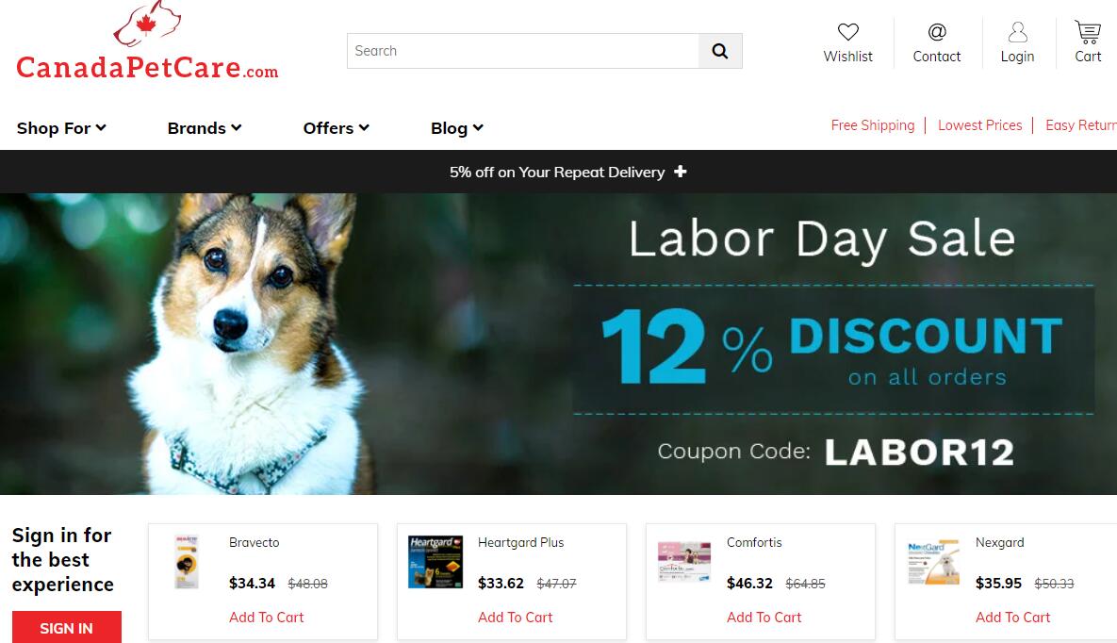
Task: View the shopping Cart icon
Action: [x=1088, y=32]
